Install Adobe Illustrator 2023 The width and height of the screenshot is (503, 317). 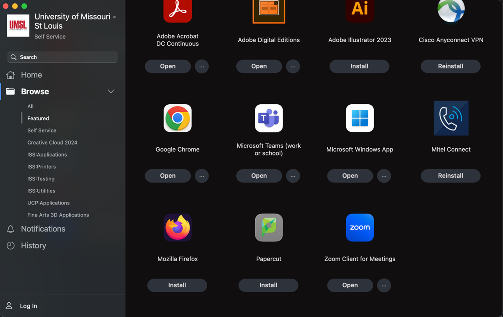(x=359, y=66)
